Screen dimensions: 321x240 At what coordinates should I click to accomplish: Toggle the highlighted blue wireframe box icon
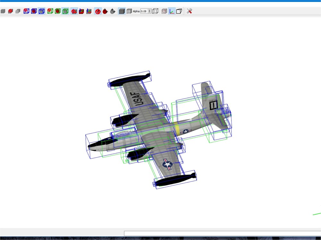pyautogui.click(x=41, y=11)
